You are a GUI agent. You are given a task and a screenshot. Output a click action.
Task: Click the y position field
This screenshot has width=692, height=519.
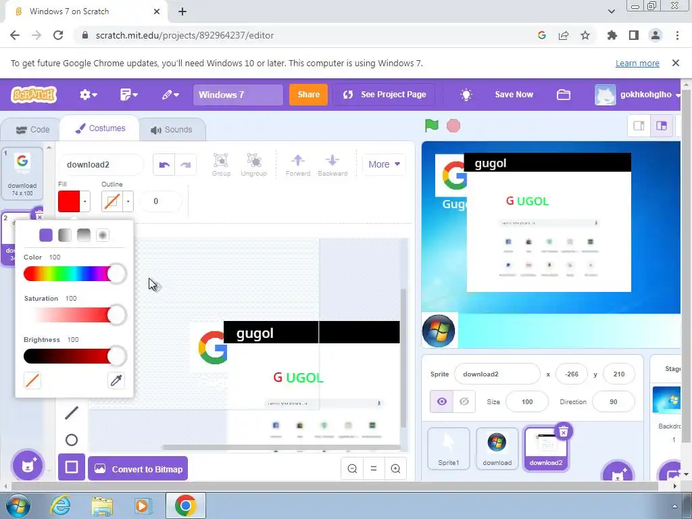619,374
